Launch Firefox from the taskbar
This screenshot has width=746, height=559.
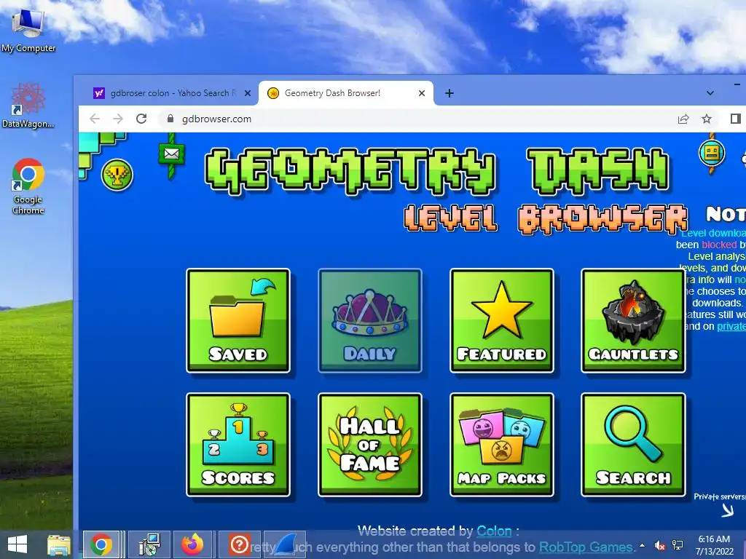coord(192,544)
